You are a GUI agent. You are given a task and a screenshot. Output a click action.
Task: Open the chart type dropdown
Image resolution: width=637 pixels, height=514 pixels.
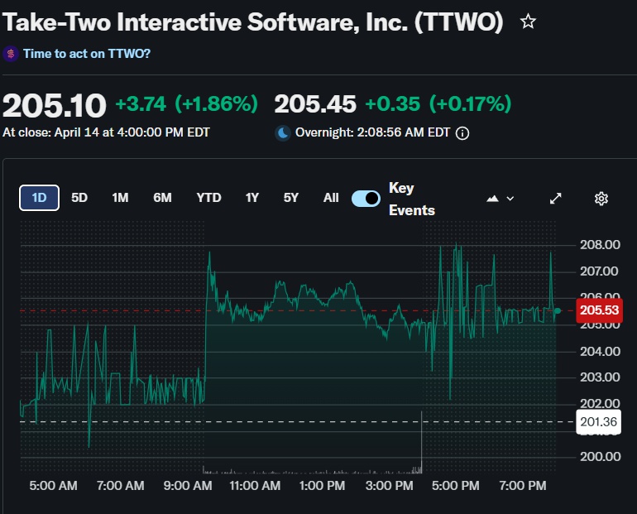pos(500,198)
